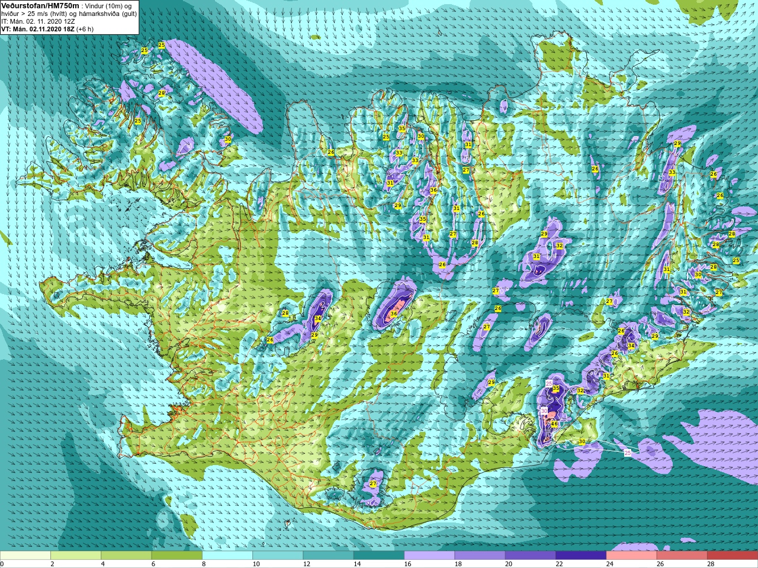Click legend scale label '12'

(307, 564)
